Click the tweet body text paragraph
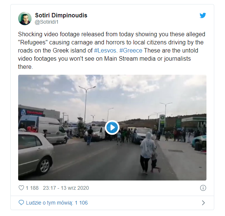The width and height of the screenshot is (225, 216). 112,51
